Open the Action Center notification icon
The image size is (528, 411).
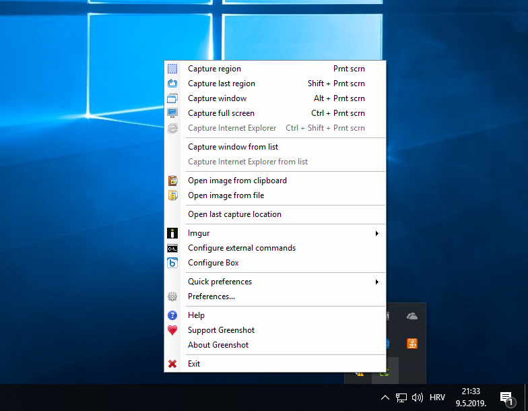click(x=508, y=399)
